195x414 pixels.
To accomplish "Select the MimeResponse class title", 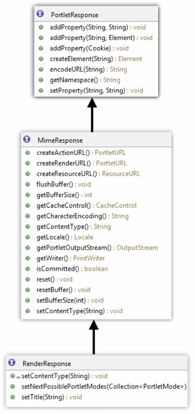I will tap(60, 140).
